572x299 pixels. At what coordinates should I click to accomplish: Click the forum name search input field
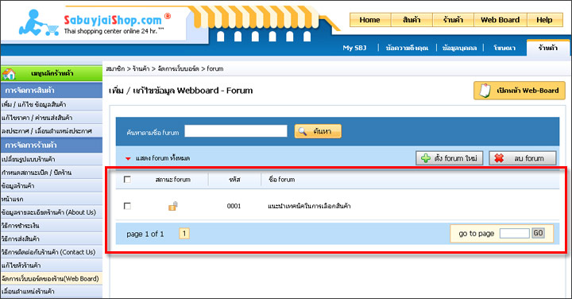click(x=236, y=131)
